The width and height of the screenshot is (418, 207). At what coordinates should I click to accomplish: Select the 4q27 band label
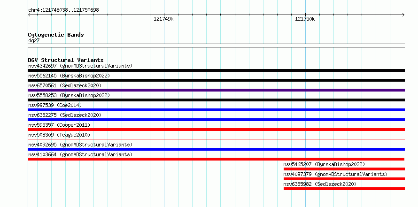click(34, 40)
